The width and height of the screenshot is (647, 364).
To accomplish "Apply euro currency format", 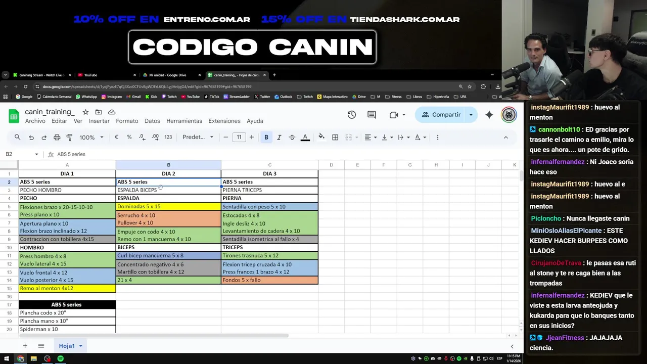I will tap(116, 137).
